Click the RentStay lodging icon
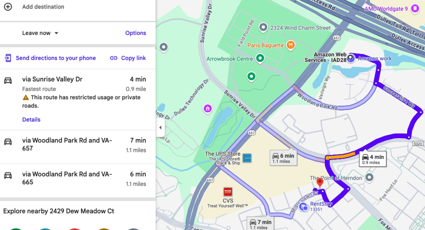The height and width of the screenshot is (230, 425). pyautogui.click(x=304, y=207)
